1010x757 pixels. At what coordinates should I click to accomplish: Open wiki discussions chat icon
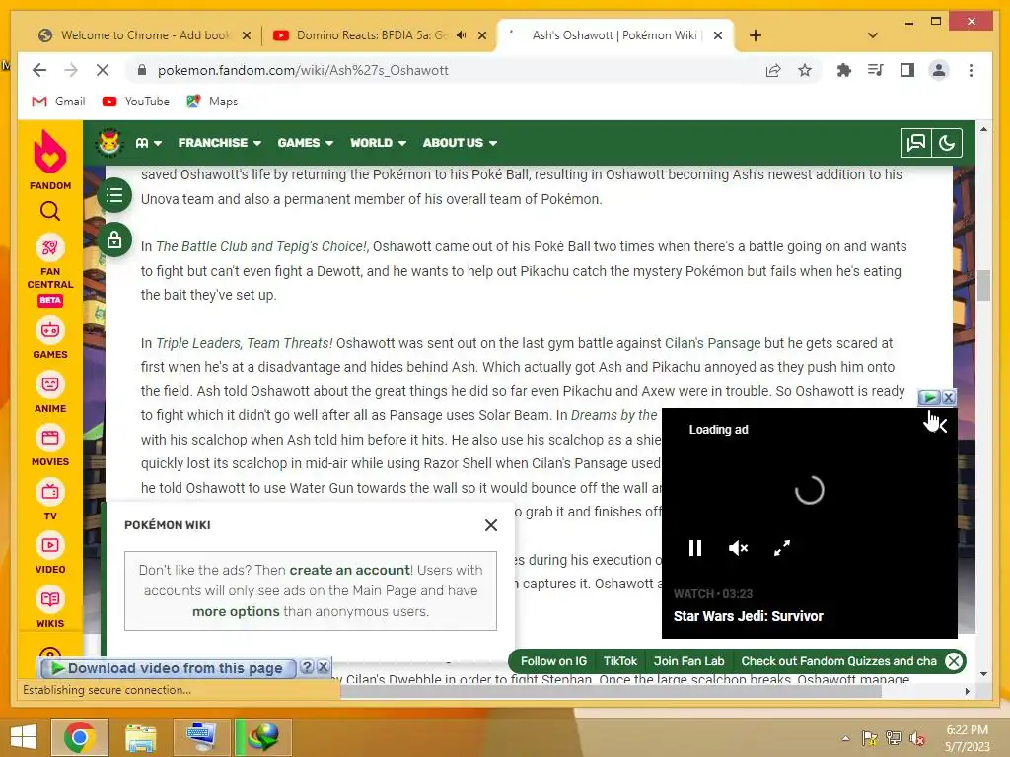pyautogui.click(x=915, y=142)
